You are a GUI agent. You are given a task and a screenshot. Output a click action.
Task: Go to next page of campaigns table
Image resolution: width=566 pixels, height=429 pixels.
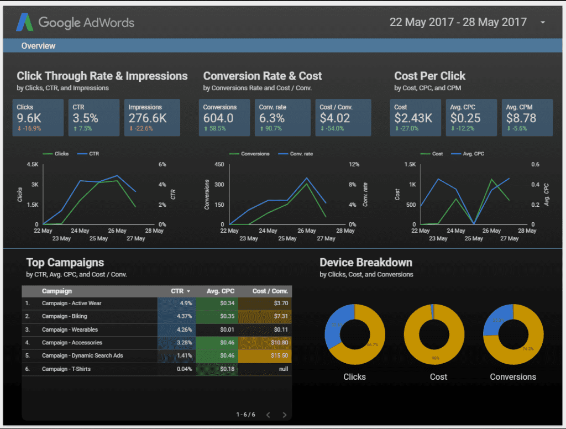click(x=285, y=415)
